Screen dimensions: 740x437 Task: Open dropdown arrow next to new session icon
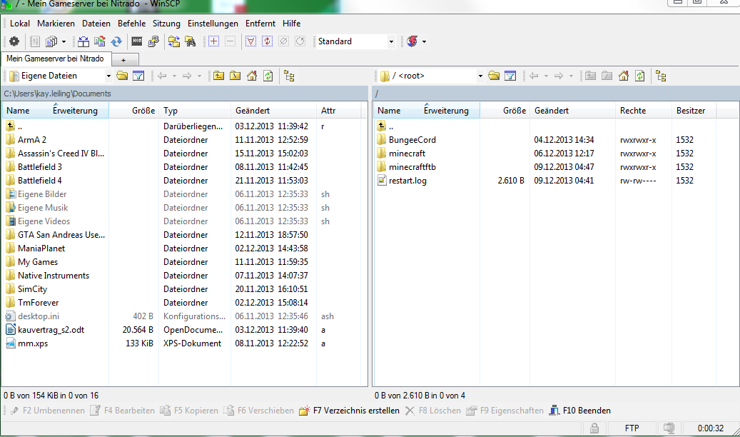425,41
